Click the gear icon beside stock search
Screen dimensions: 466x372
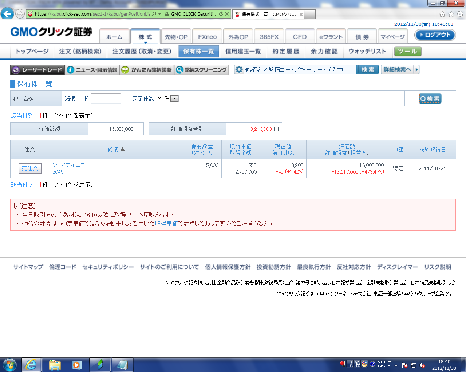click(x=239, y=70)
